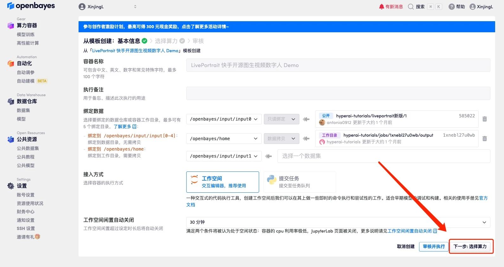Image resolution: width=504 pixels, height=267 pixels.
Task: Open the 算力容器 Gear section icon
Action: (x=11, y=26)
